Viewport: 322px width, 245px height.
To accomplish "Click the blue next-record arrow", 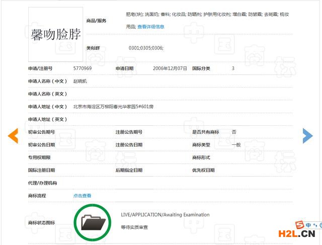I will pyautogui.click(x=307, y=135).
